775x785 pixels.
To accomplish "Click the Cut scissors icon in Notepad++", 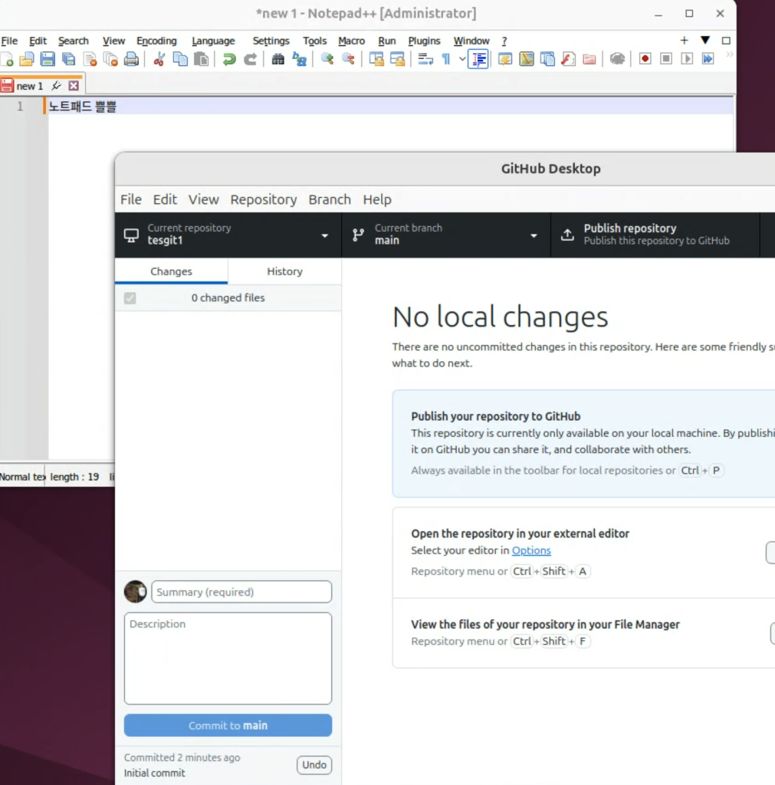I will (159, 59).
